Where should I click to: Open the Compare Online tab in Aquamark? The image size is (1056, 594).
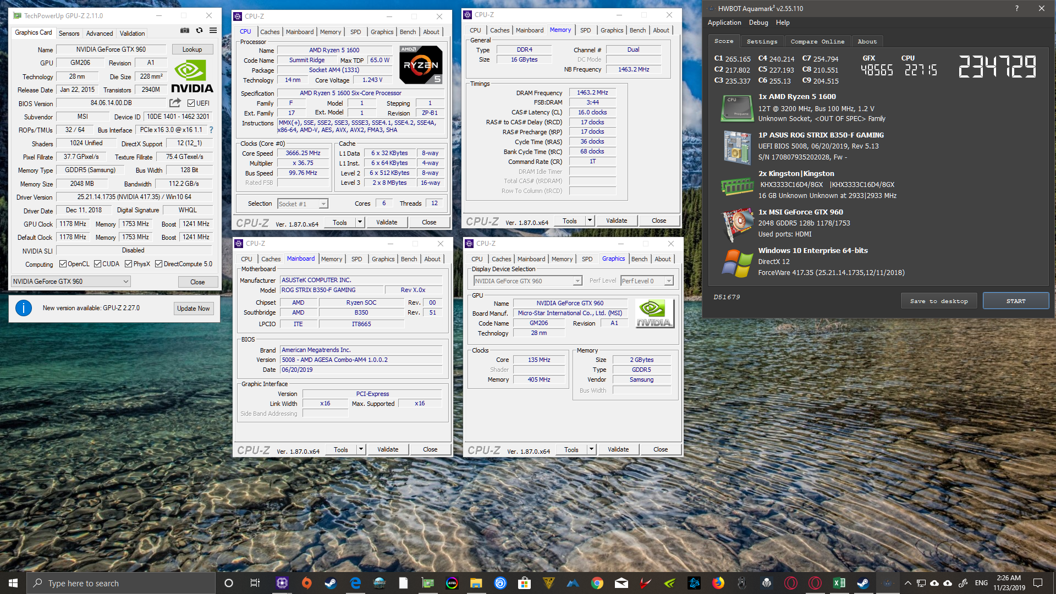pyautogui.click(x=817, y=41)
